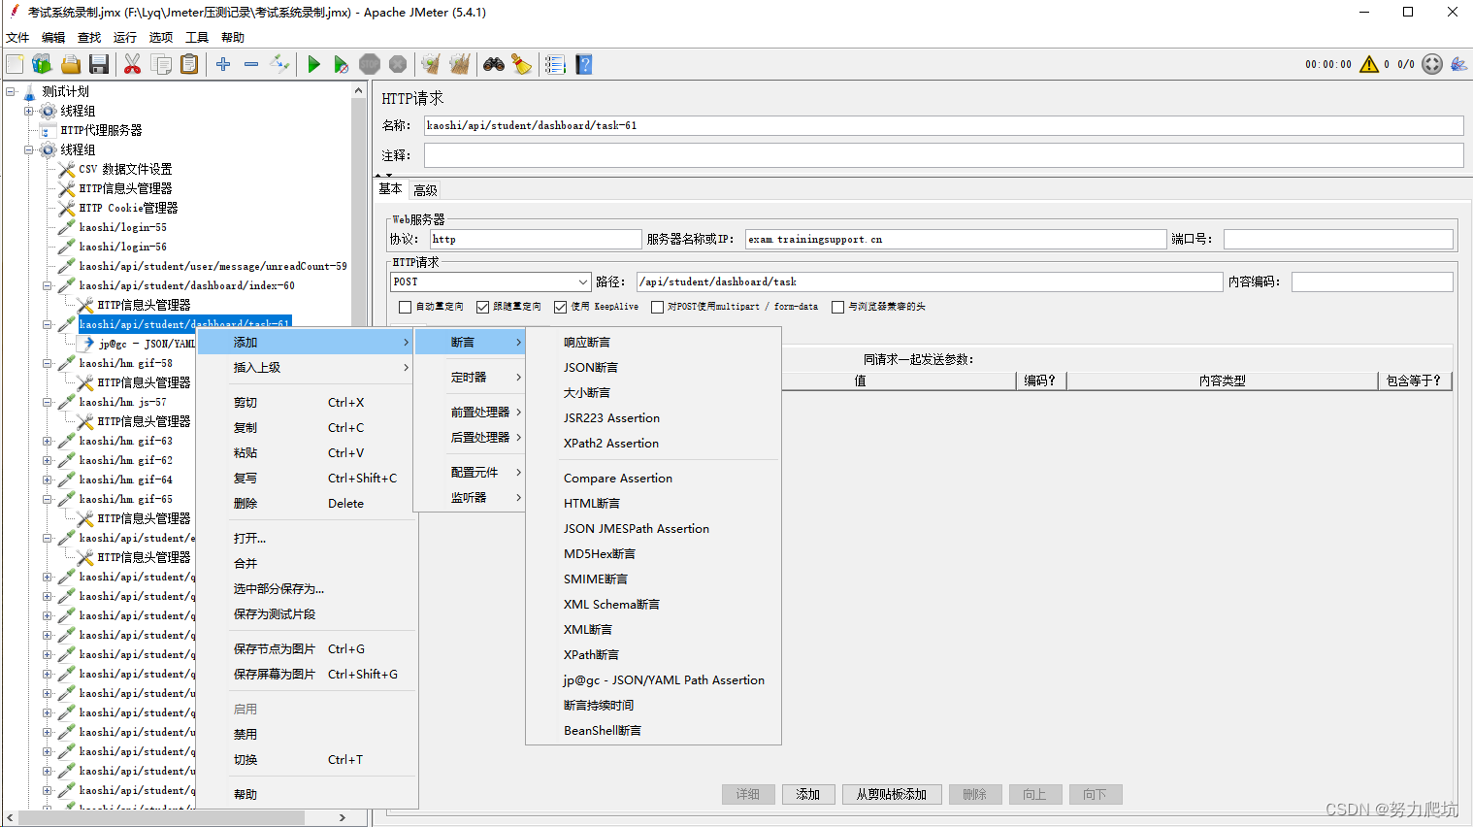Screen dimensions: 1473x827
Task: Save the test plan with floppy icon
Action: [98, 64]
